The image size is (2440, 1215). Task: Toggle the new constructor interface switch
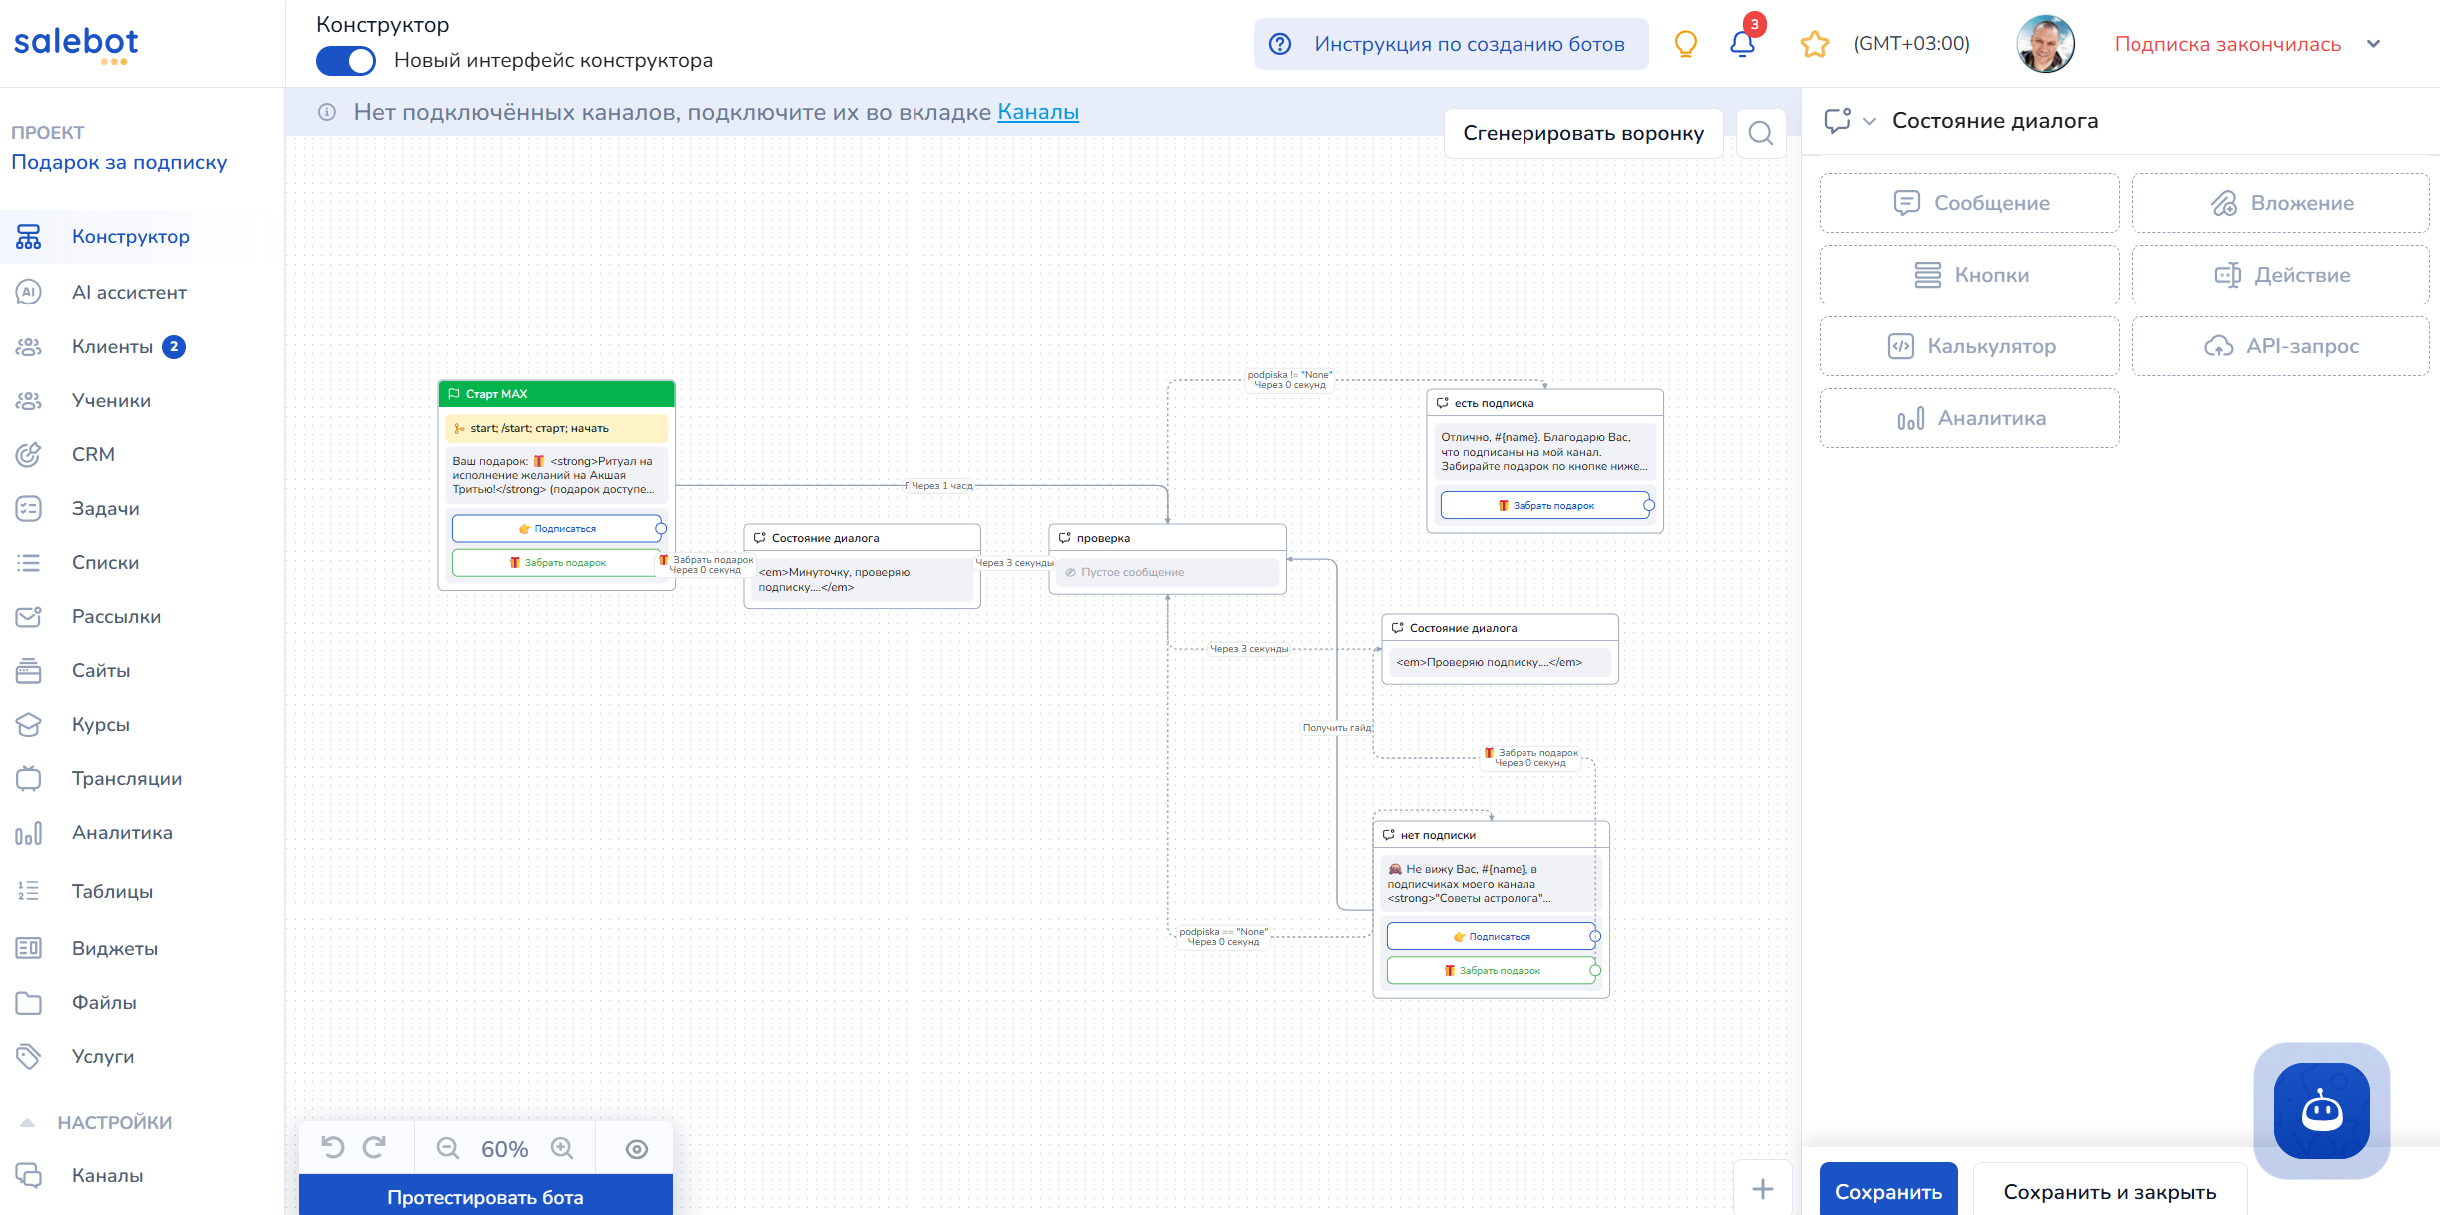coord(345,61)
